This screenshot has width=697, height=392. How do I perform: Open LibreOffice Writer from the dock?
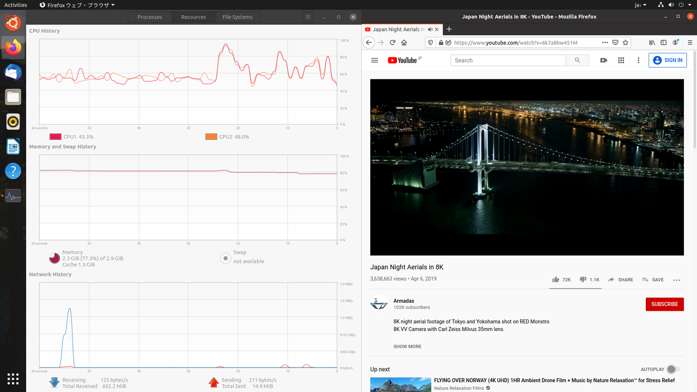pos(13,146)
